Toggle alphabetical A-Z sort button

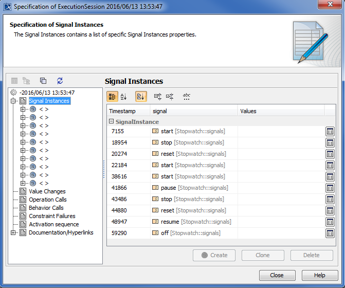coord(124,96)
